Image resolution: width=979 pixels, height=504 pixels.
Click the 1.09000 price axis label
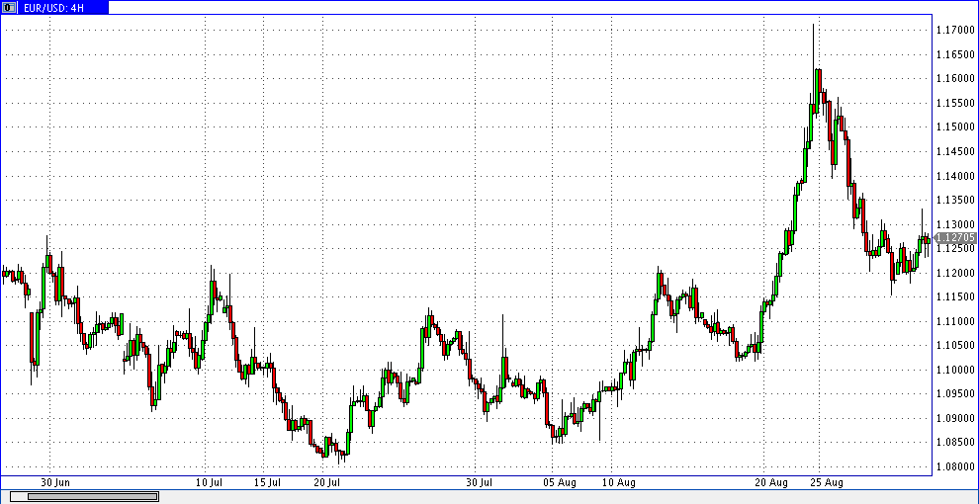(955, 419)
